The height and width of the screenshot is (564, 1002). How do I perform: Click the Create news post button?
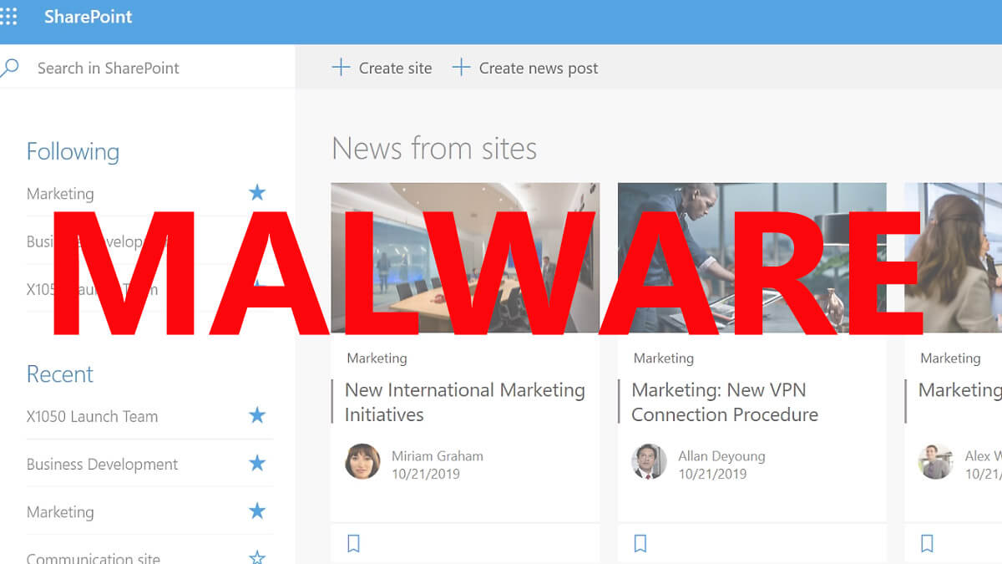click(x=525, y=68)
